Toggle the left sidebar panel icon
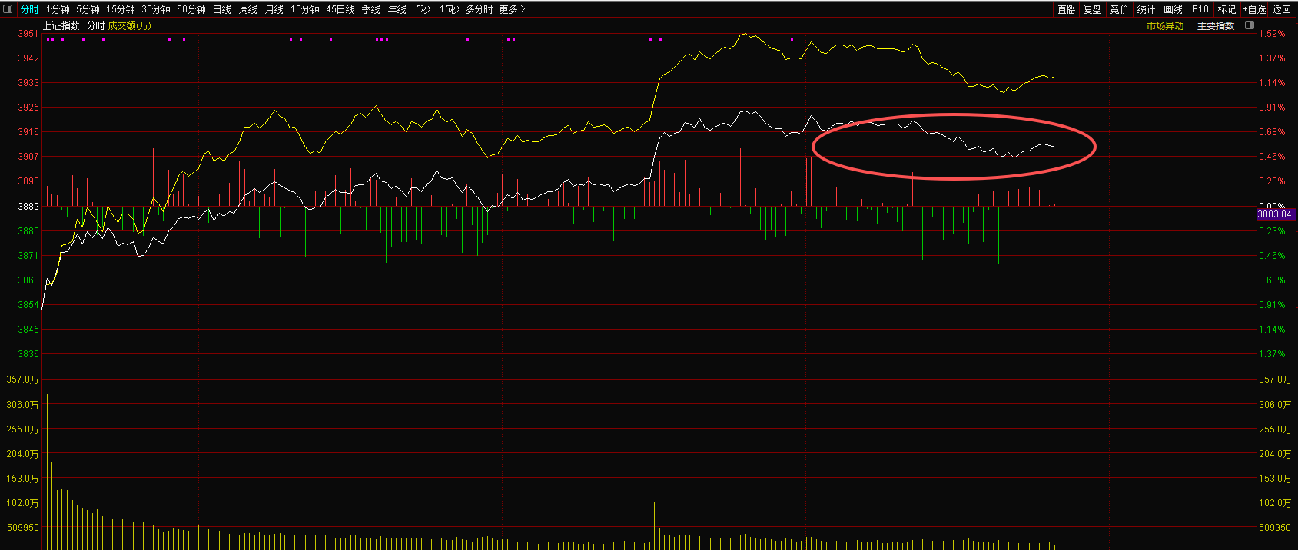The image size is (1298, 550). 8,9
